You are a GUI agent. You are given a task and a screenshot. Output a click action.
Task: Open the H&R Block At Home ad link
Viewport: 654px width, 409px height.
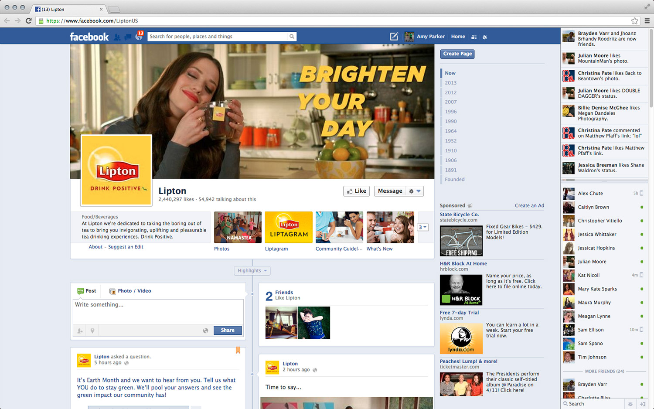pos(463,264)
